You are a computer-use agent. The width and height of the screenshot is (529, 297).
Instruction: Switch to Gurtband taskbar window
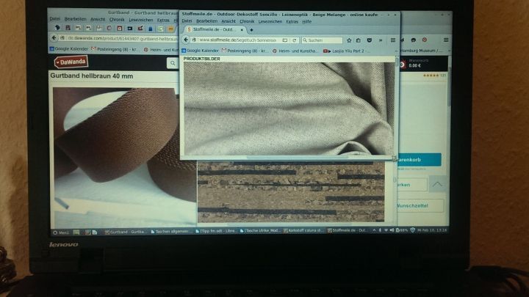pyautogui.click(x=125, y=232)
